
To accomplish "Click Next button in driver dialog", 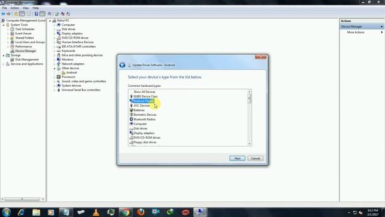I will pyautogui.click(x=237, y=158).
